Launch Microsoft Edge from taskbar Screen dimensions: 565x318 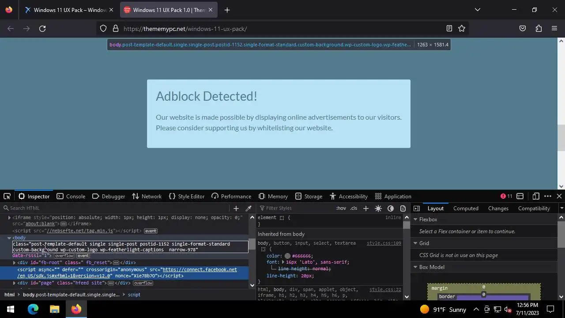[x=33, y=309]
